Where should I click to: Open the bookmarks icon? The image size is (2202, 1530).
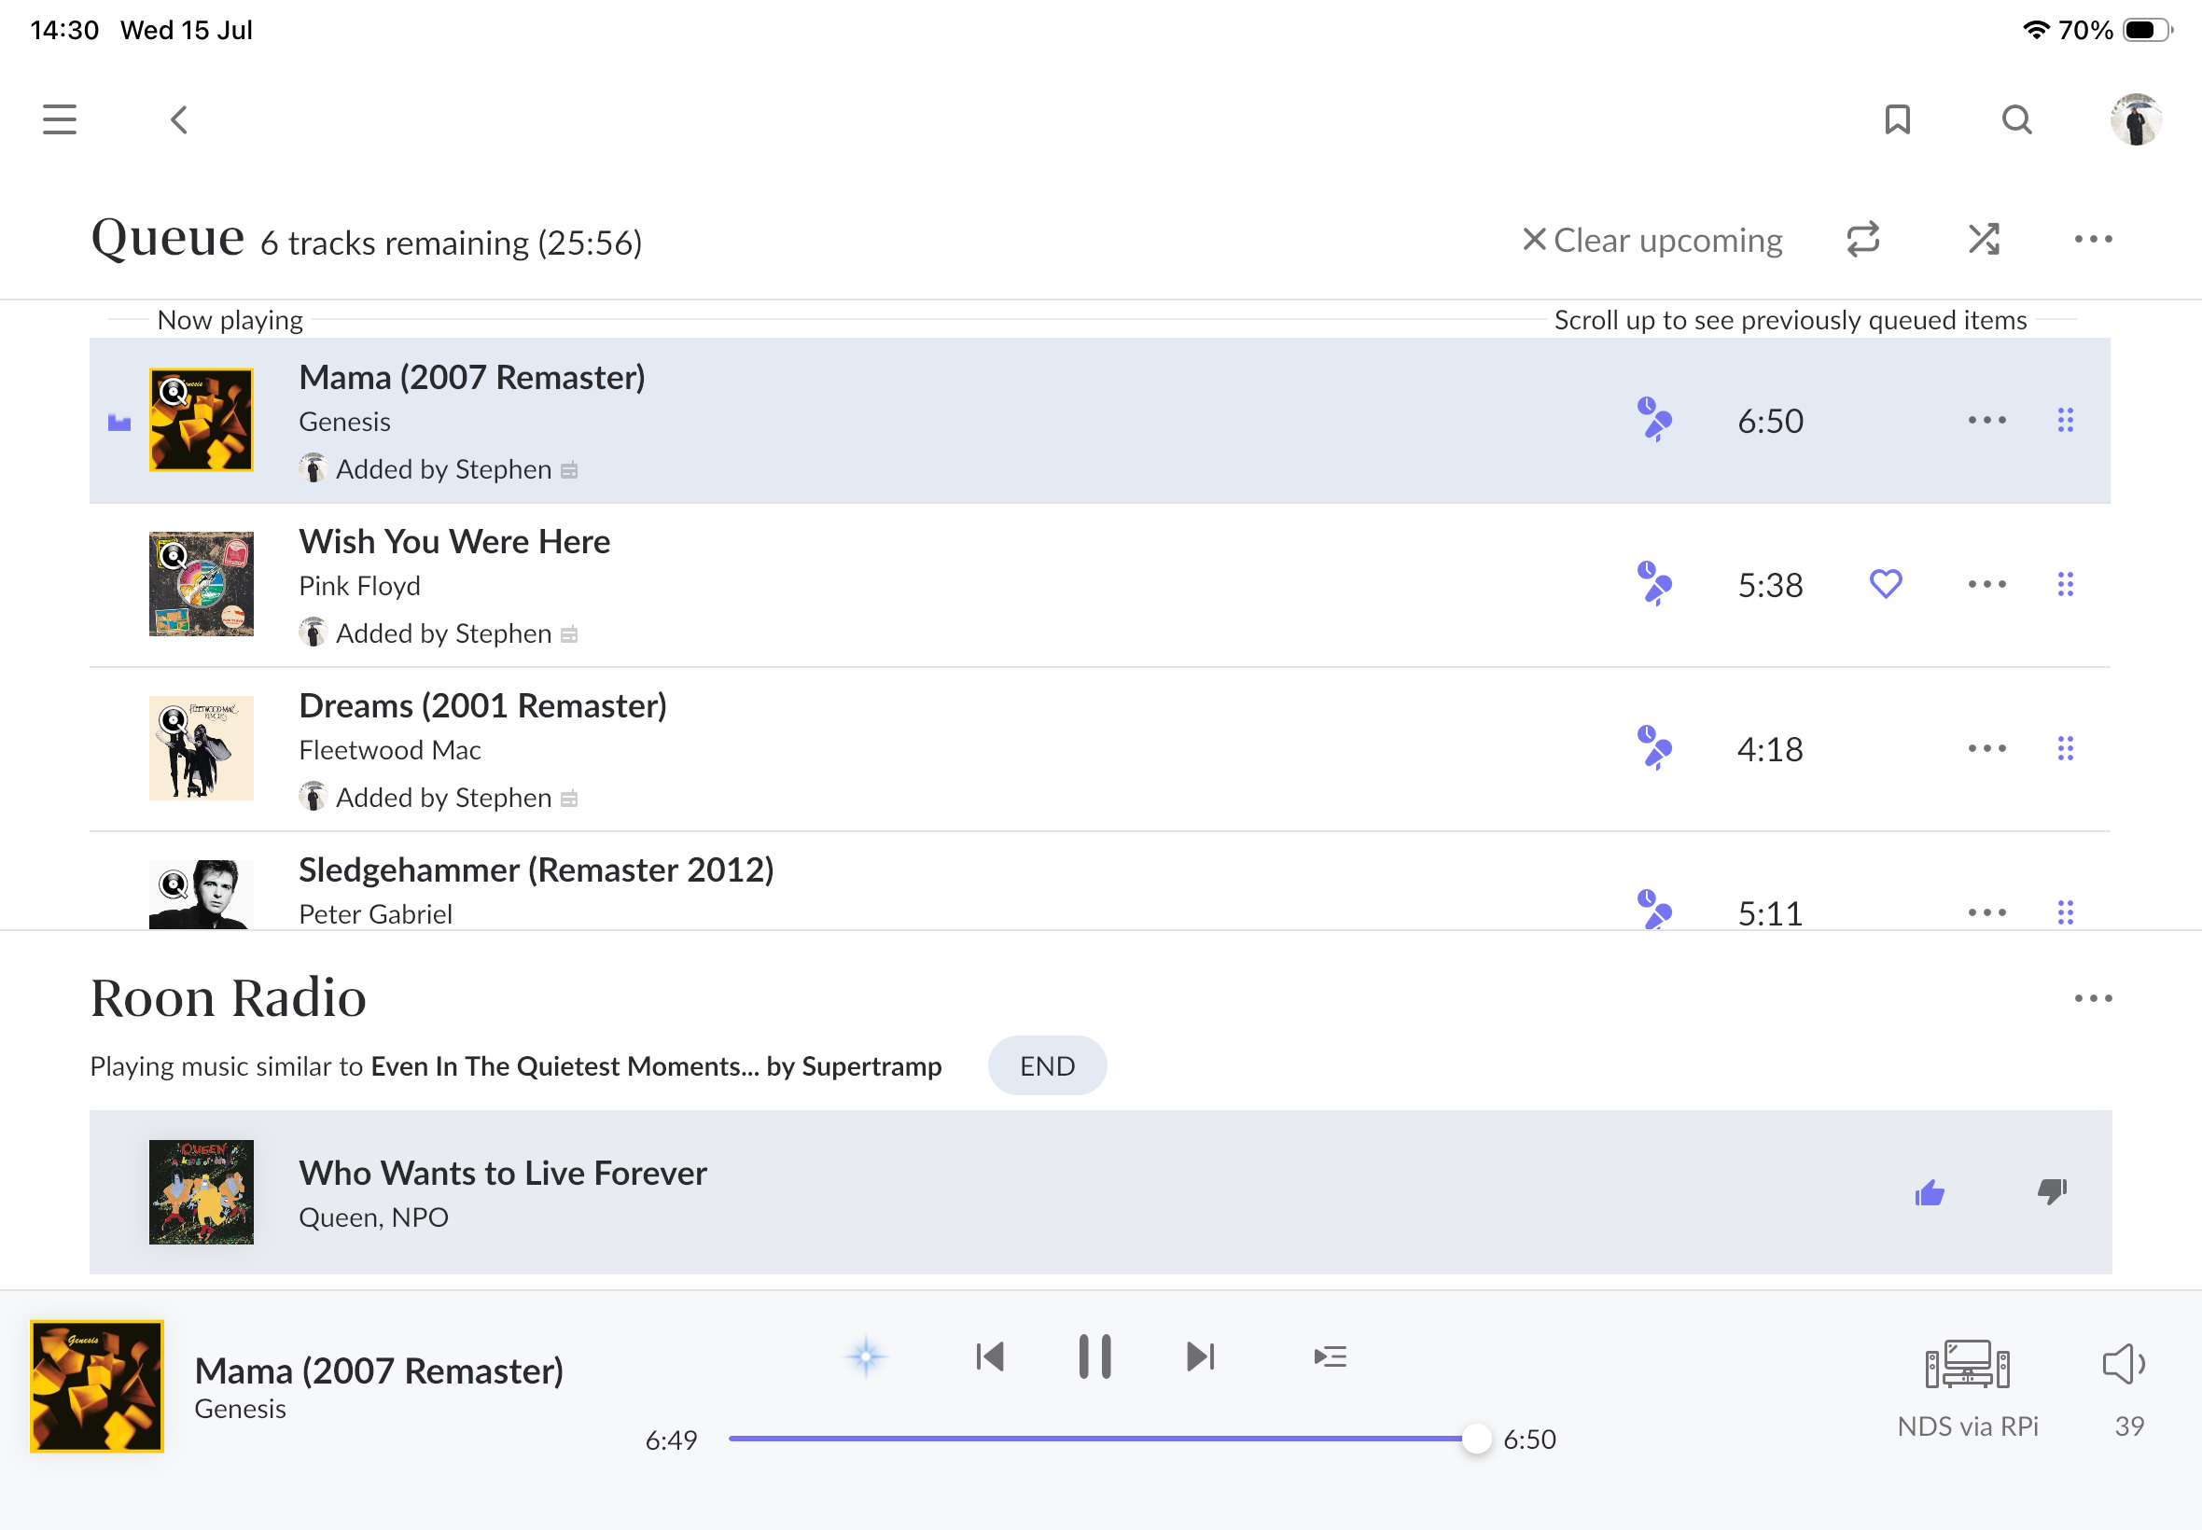click(1897, 119)
